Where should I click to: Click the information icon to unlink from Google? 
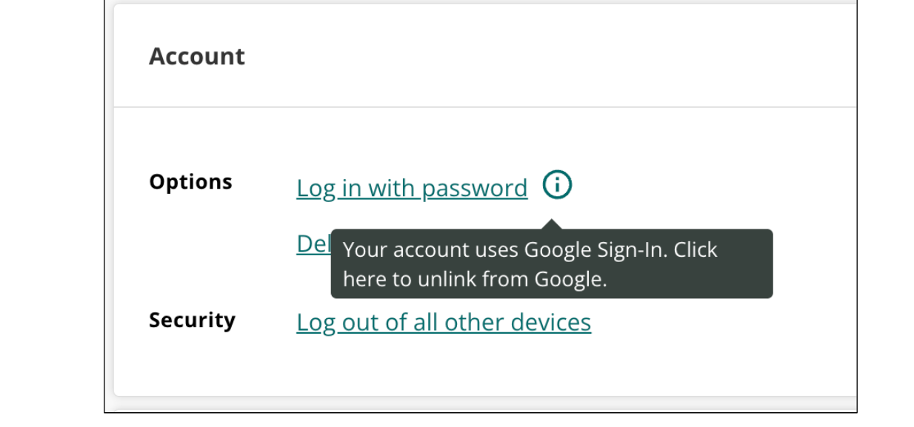click(556, 186)
